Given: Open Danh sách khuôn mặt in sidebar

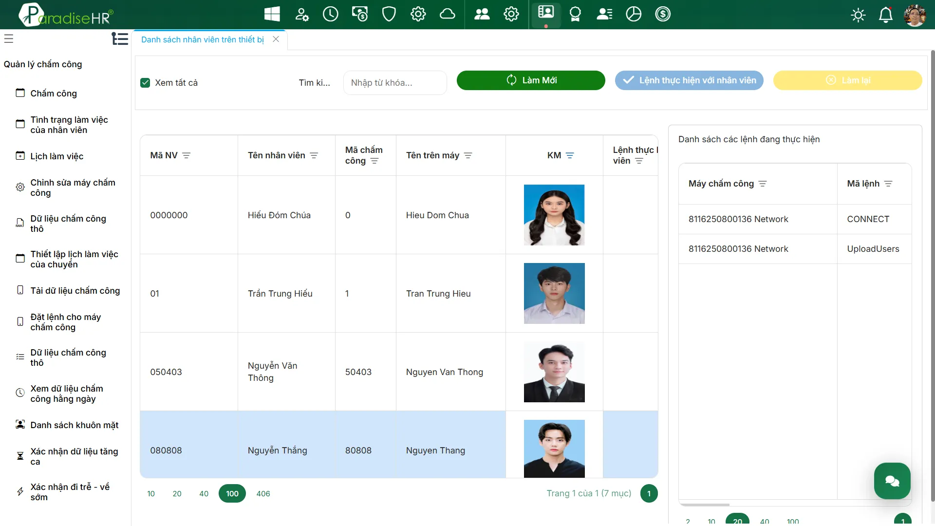Looking at the screenshot, I should coord(74,425).
